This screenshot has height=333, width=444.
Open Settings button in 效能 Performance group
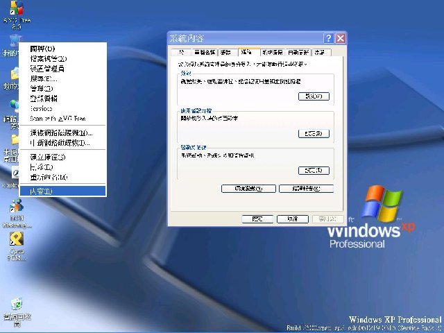[x=314, y=96]
